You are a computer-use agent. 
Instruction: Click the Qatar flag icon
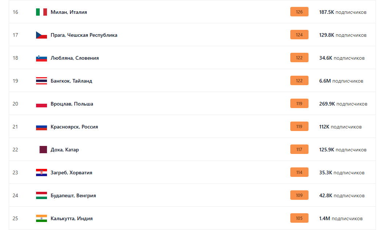[43, 150]
